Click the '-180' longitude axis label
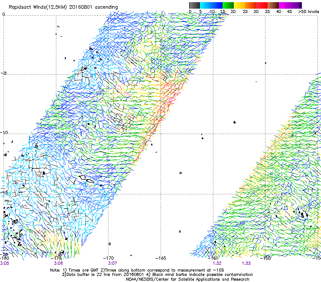This screenshot has height=282, width=321. pyautogui.click(x=4, y=259)
